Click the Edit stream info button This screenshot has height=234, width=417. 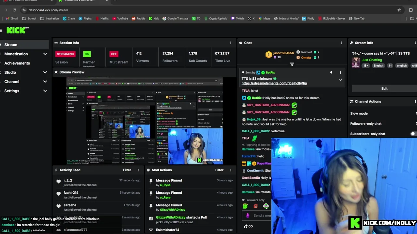(x=384, y=88)
